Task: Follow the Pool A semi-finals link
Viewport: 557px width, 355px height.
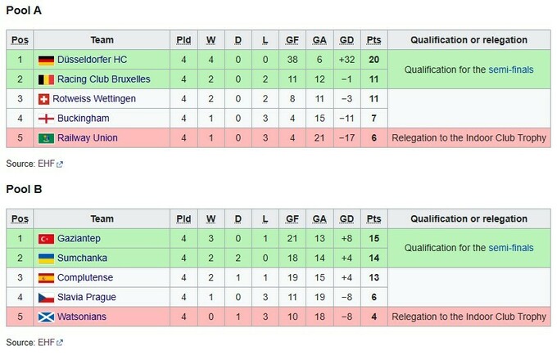Action: click(510, 70)
